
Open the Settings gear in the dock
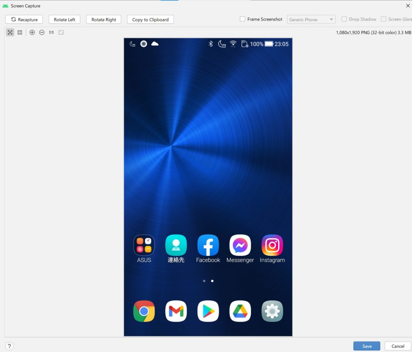(x=272, y=311)
